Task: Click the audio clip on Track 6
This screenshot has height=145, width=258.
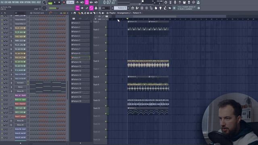Action: (148, 64)
